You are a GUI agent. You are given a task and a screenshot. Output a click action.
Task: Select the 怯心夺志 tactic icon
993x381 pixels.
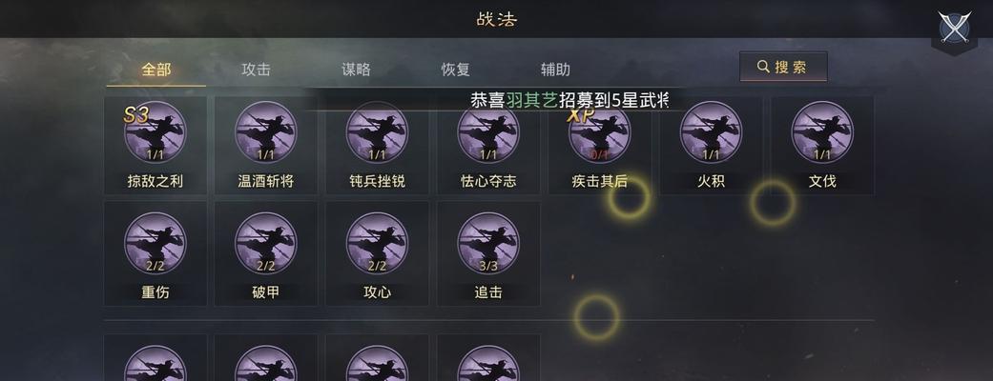[x=488, y=132]
